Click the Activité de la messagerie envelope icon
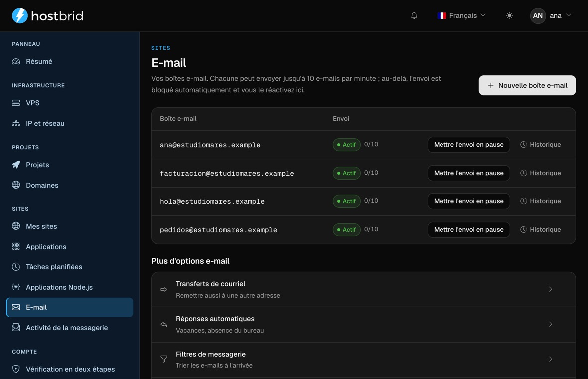 pyautogui.click(x=16, y=327)
